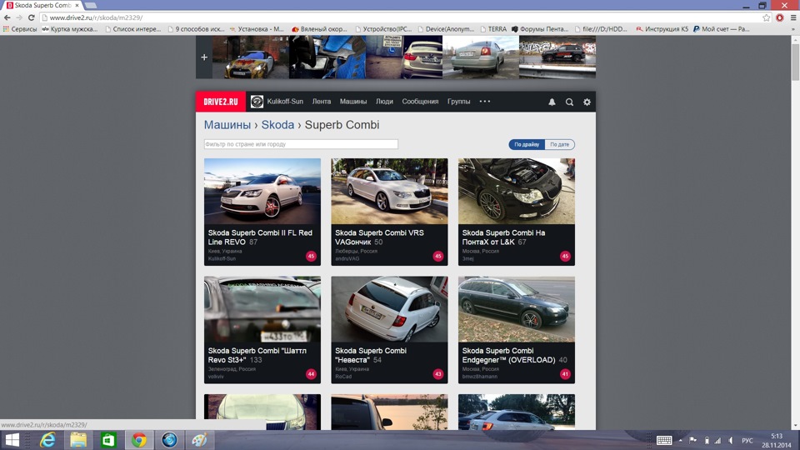Open 'Skoda Superb Combi На ПонтаХ от L&K' title
The image size is (800, 450).
503,237
